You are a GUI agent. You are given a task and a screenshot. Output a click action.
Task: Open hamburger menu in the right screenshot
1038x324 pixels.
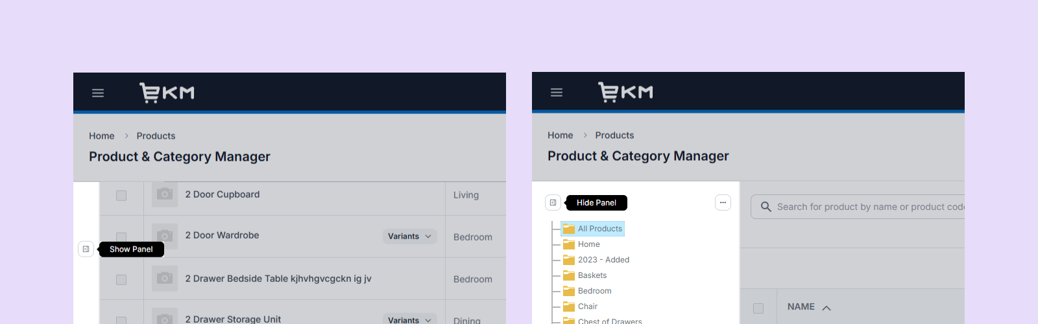pyautogui.click(x=557, y=93)
